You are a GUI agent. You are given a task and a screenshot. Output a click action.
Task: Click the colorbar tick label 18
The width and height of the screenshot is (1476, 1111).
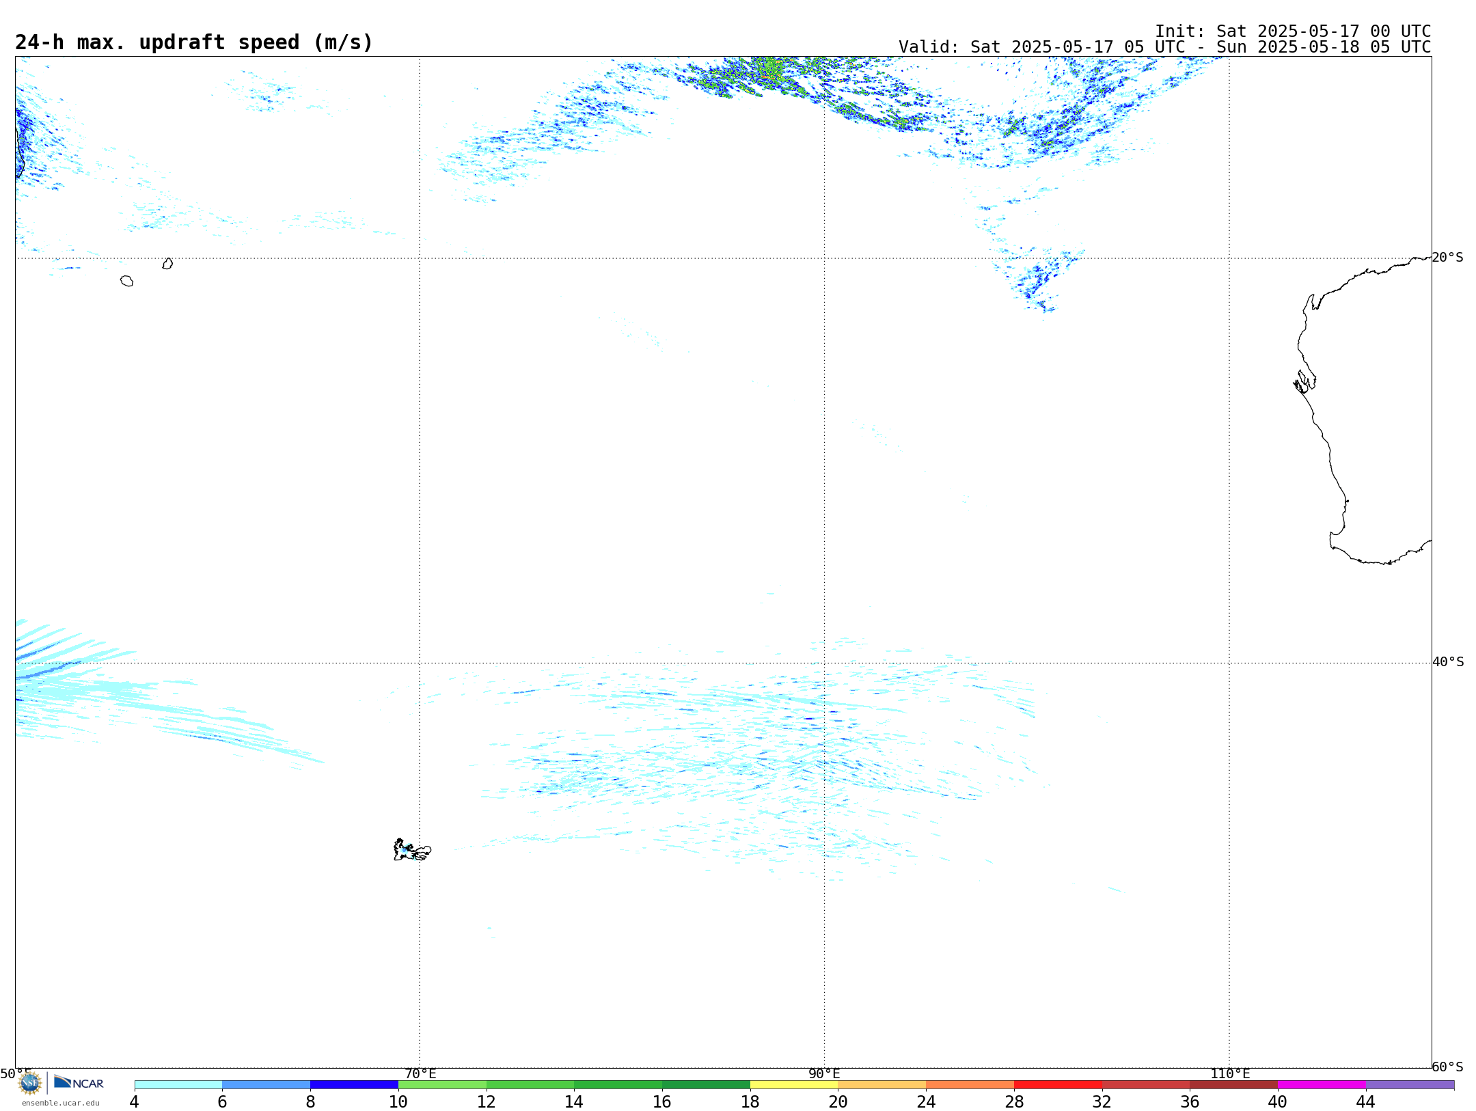tap(750, 1102)
